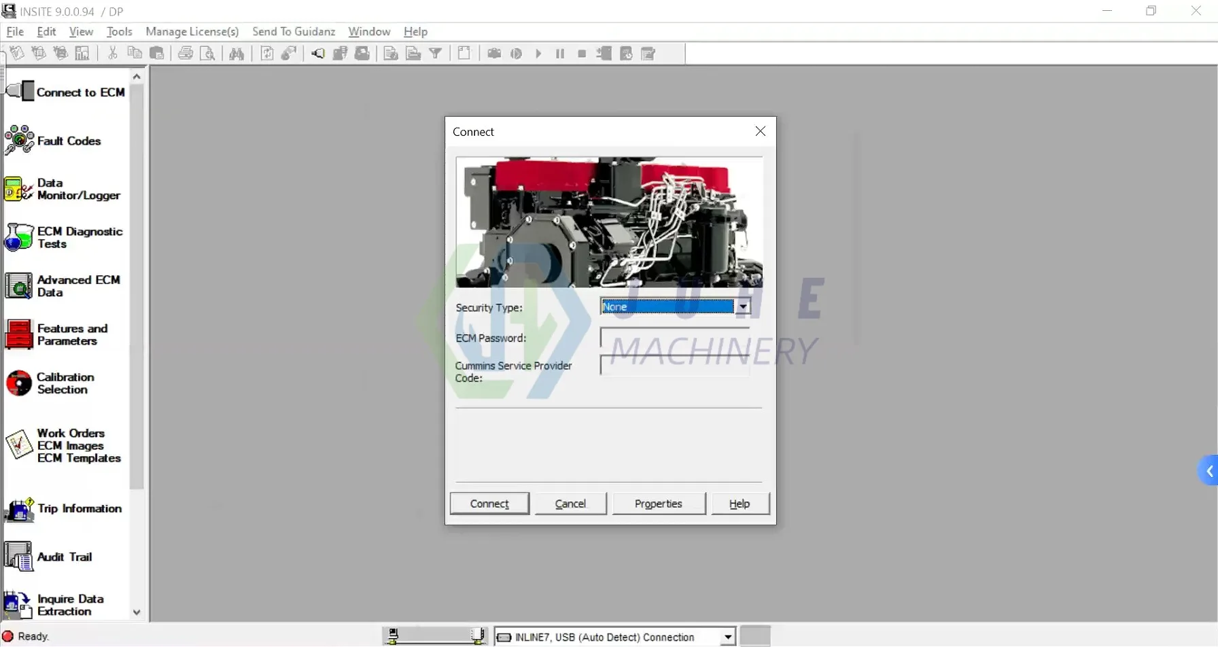Screen dimensions: 1218x647
Task: Open the View menu
Action: click(x=81, y=31)
